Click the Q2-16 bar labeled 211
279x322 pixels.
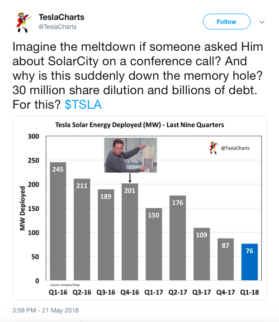pos(82,230)
